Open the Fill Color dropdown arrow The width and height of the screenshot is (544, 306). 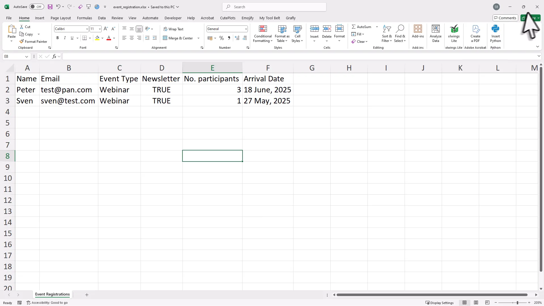[103, 38]
